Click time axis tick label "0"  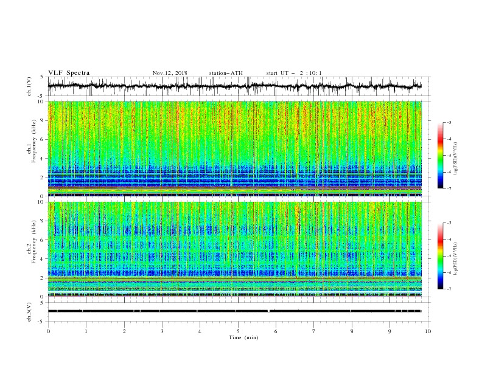tap(48, 331)
